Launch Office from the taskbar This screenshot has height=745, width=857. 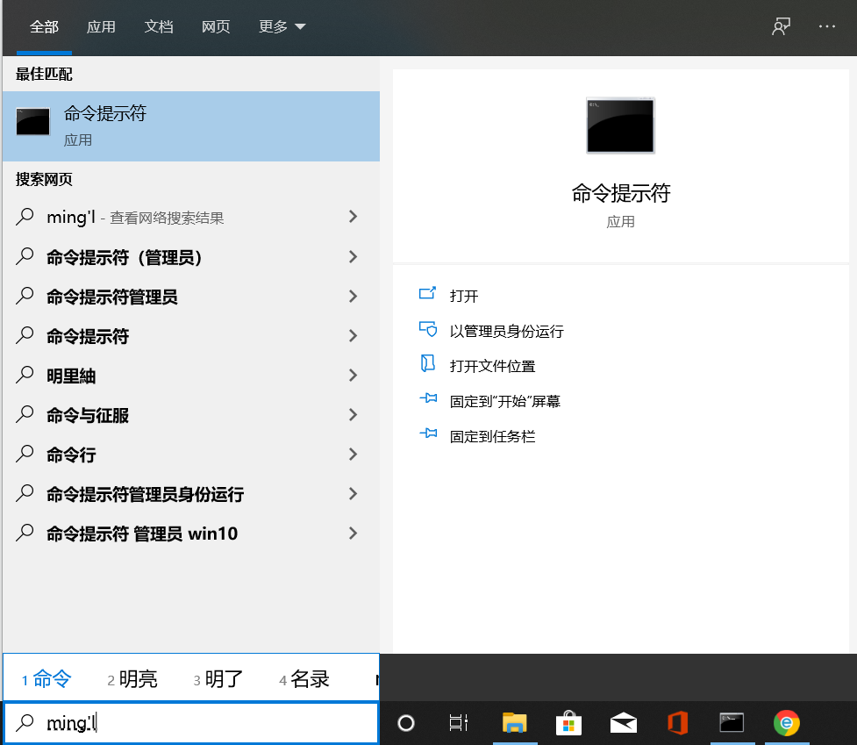click(x=678, y=722)
